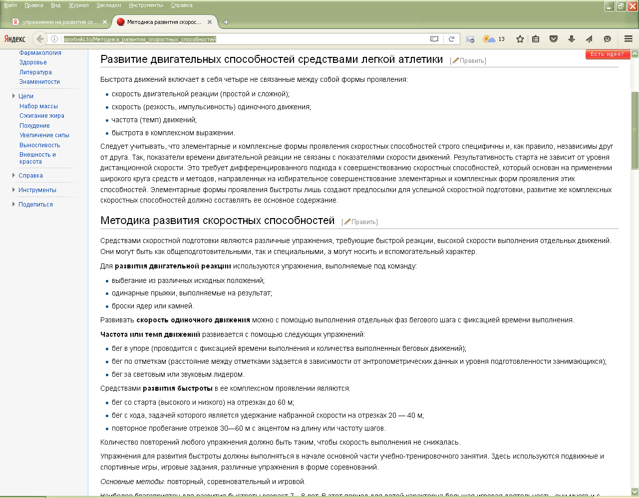Expand the Справка sidebar section

(30, 176)
